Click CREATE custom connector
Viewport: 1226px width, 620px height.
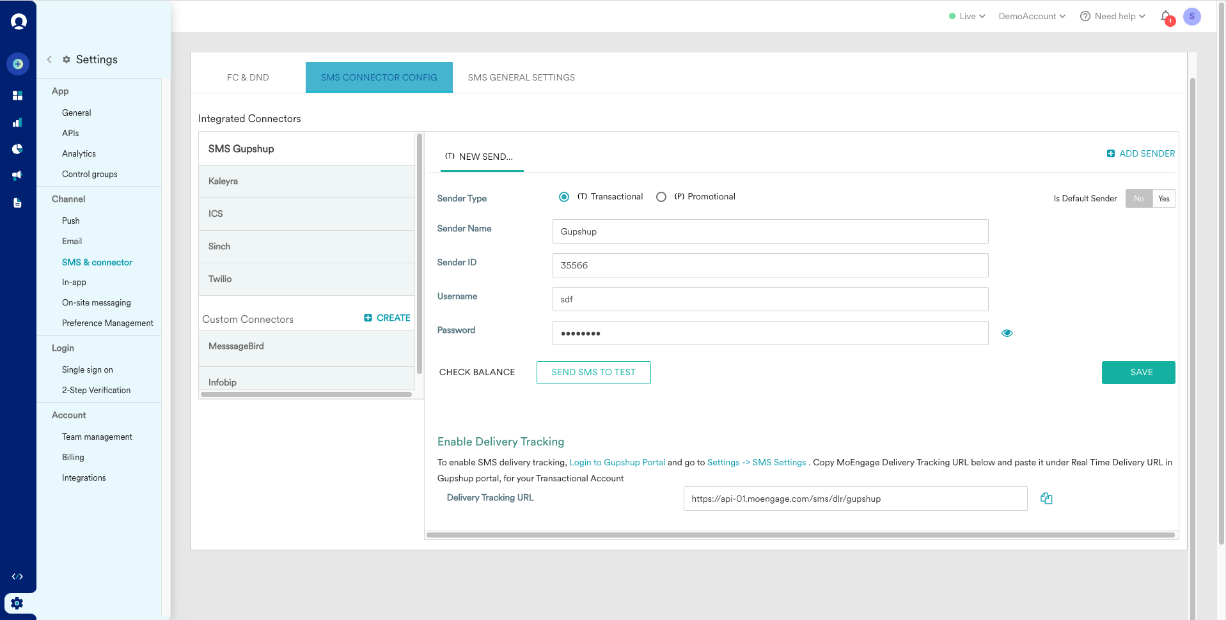388,318
